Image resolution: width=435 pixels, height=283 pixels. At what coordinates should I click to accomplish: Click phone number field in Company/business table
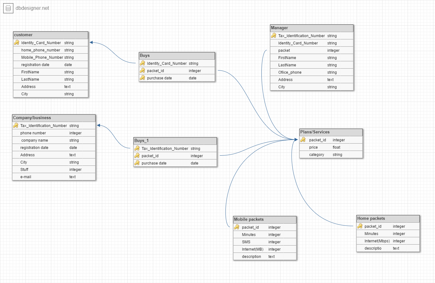[54, 133]
